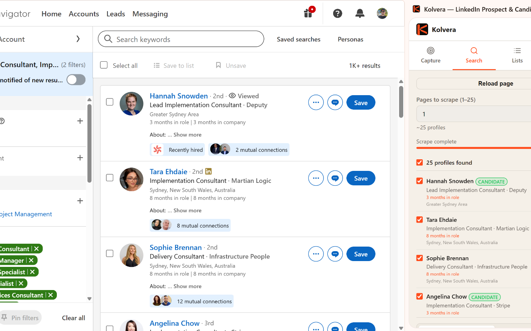Go to the Home menu item
Screen dimensions: 531x331
pos(51,14)
